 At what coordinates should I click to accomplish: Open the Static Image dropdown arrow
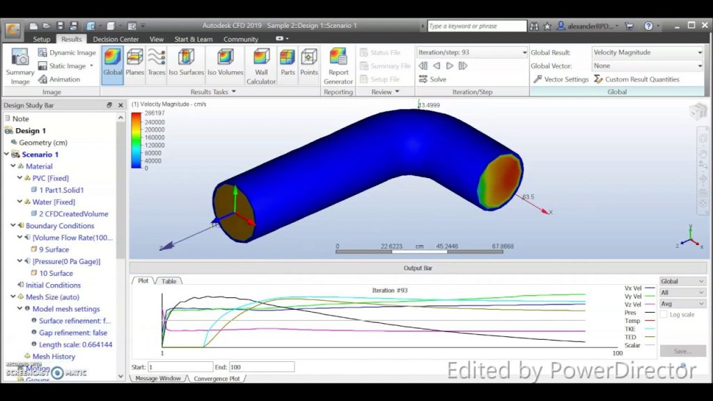pyautogui.click(x=92, y=66)
